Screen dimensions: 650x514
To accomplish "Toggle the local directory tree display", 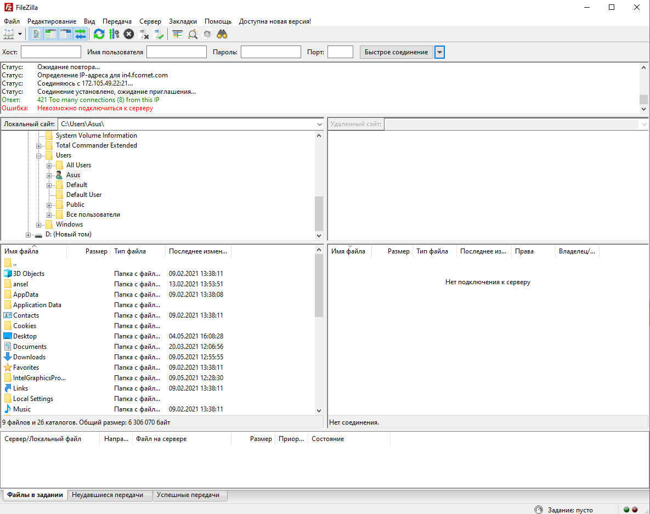I will point(50,34).
